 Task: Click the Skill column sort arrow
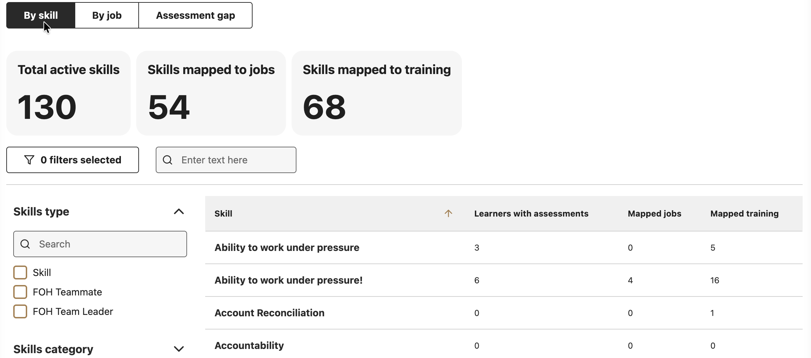pyautogui.click(x=448, y=213)
